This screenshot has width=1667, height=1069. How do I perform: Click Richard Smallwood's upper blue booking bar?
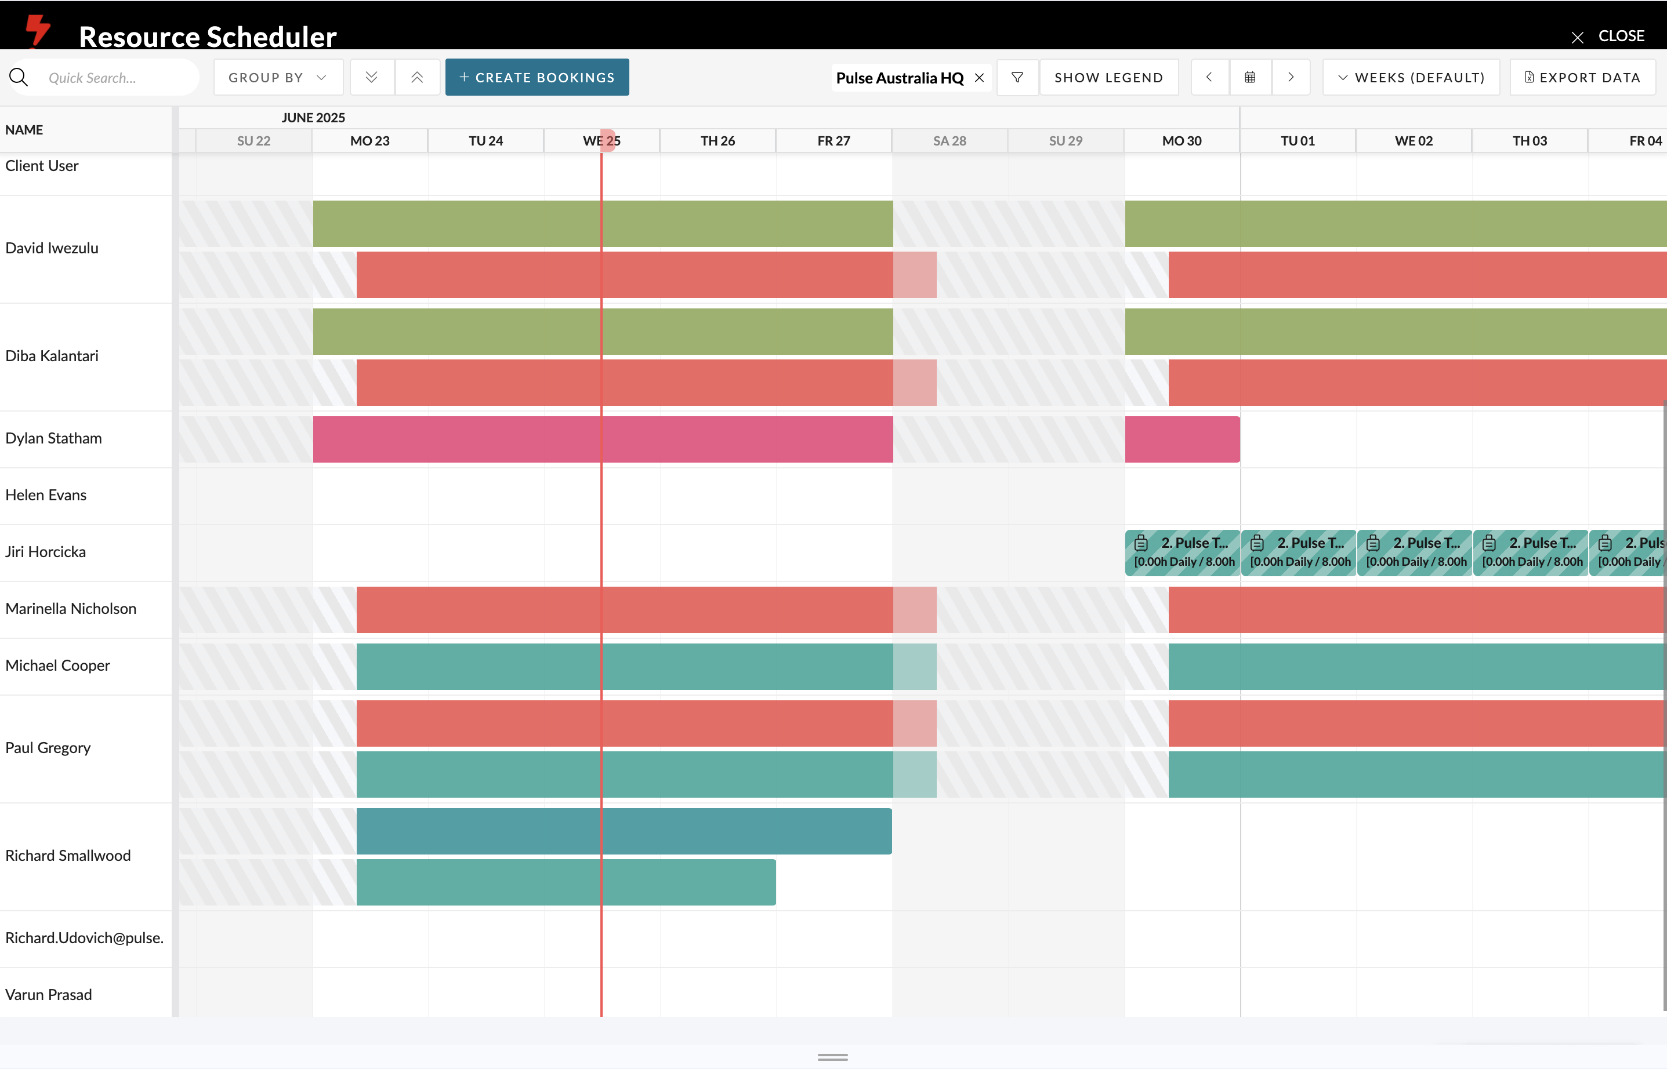tap(624, 831)
